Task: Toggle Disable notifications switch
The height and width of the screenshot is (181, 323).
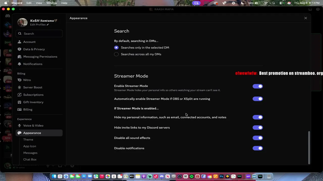Action: 258,148
